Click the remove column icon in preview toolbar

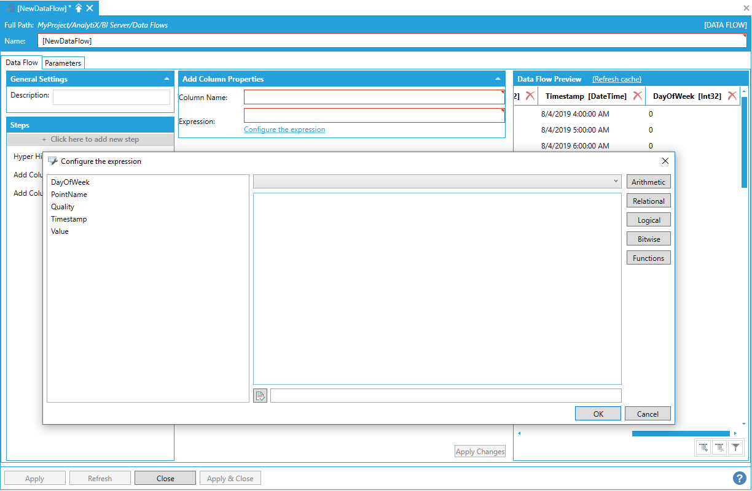pos(719,447)
